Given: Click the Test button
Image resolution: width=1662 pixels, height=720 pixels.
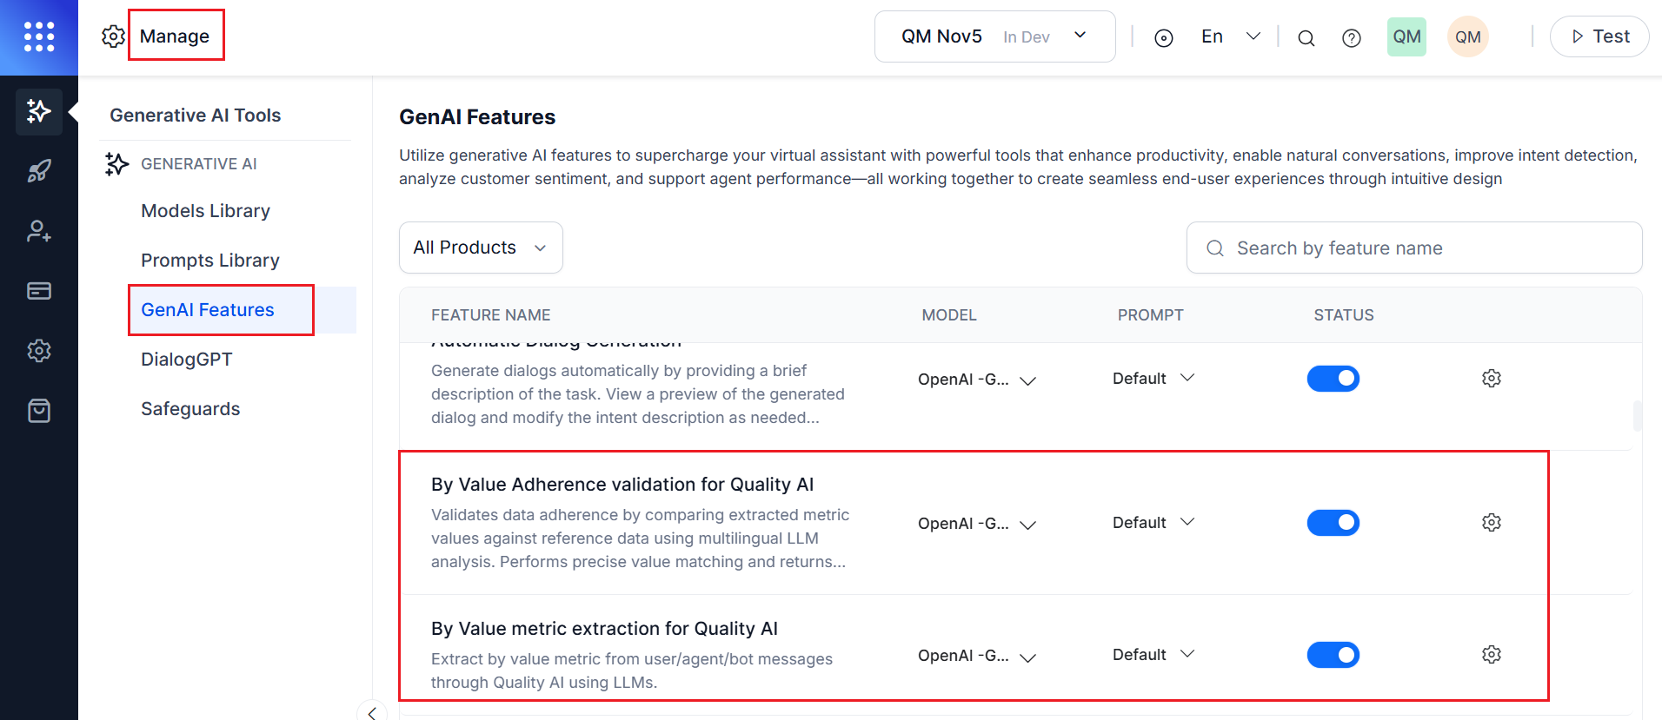Looking at the screenshot, I should pos(1599,36).
